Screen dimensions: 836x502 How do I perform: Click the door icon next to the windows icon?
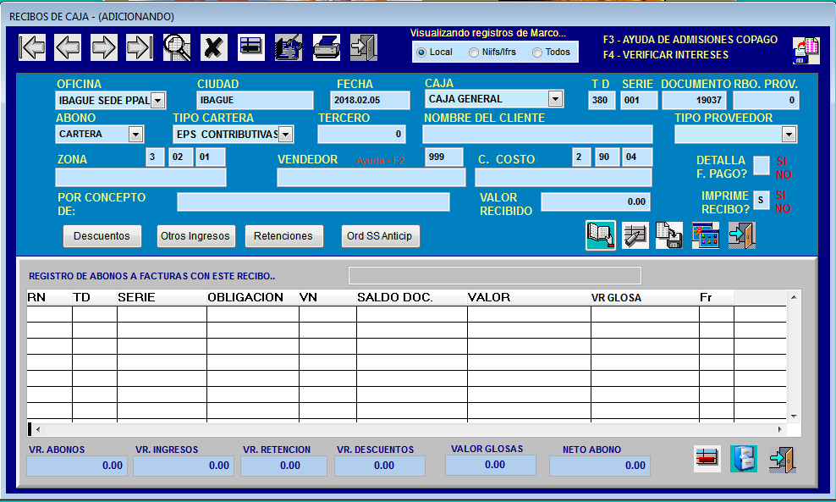point(742,235)
